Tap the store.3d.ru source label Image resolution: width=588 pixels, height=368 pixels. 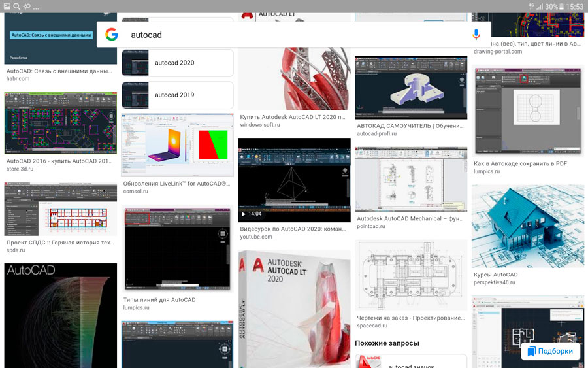[20, 169]
